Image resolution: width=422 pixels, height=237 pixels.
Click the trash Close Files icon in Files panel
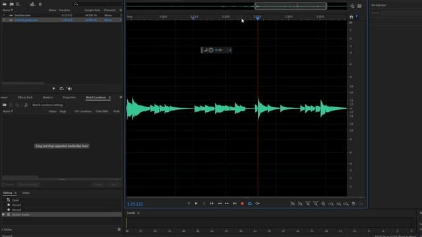tap(40, 4)
